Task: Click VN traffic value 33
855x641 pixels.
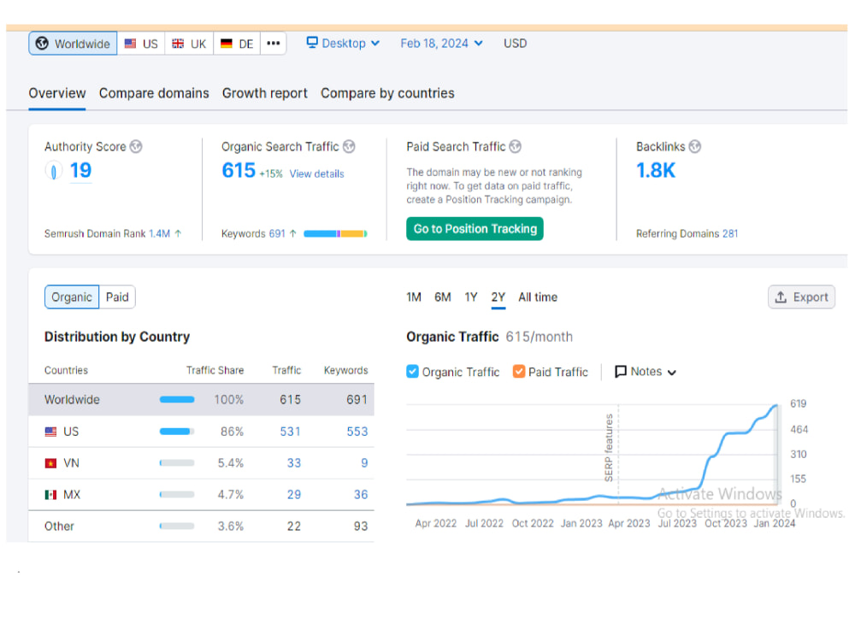Action: coord(294,463)
